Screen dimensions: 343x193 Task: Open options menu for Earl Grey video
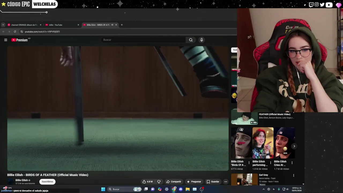coord(293,176)
